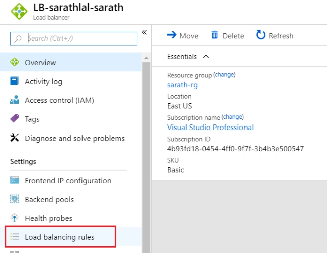Open Backend pools settings
Image resolution: width=327 pixels, height=253 pixels.
tap(71, 199)
